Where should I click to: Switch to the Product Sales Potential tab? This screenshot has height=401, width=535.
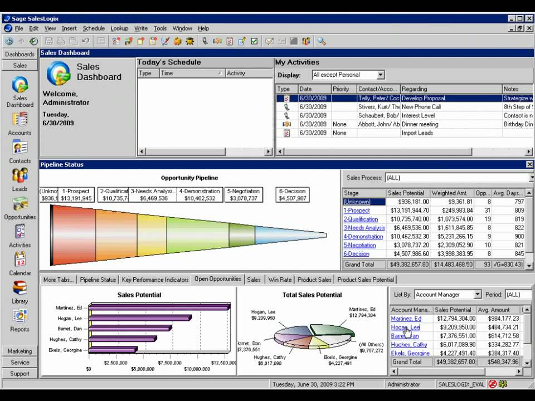click(366, 280)
